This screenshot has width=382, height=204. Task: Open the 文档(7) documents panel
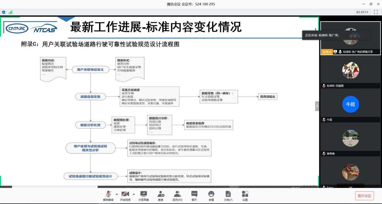tap(228, 194)
